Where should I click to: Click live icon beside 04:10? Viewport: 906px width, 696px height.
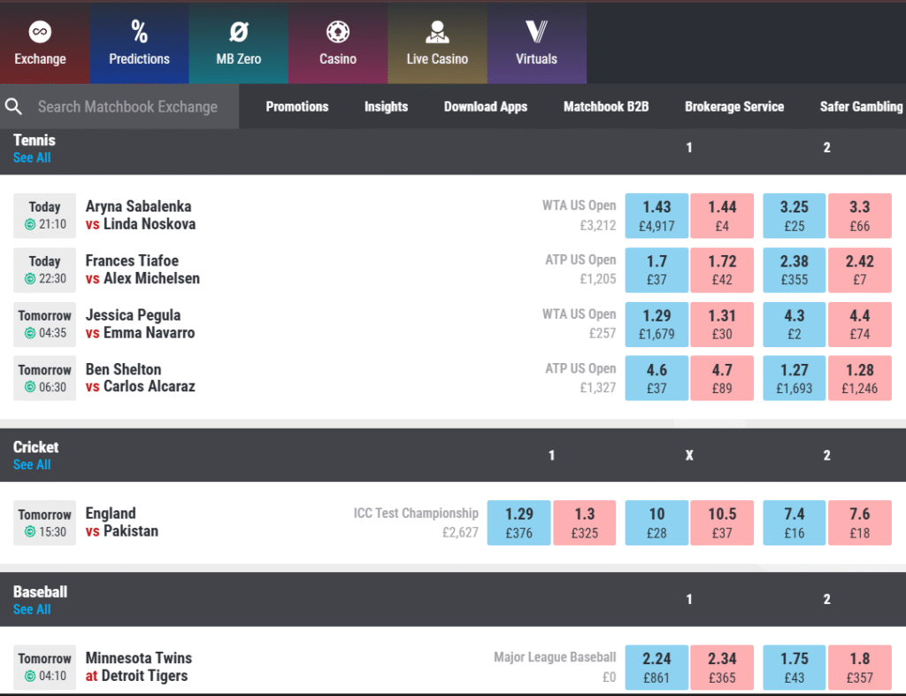click(x=30, y=676)
